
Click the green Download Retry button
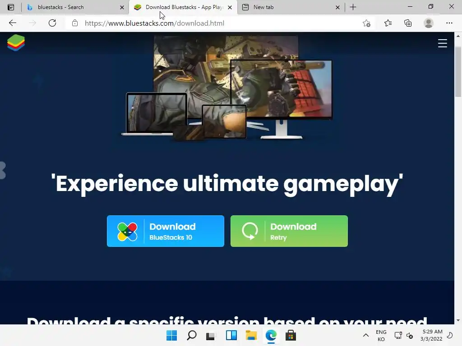(x=289, y=231)
